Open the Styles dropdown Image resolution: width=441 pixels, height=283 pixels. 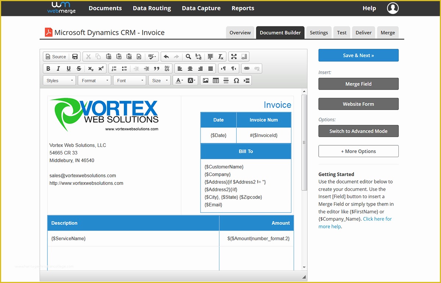click(x=60, y=81)
